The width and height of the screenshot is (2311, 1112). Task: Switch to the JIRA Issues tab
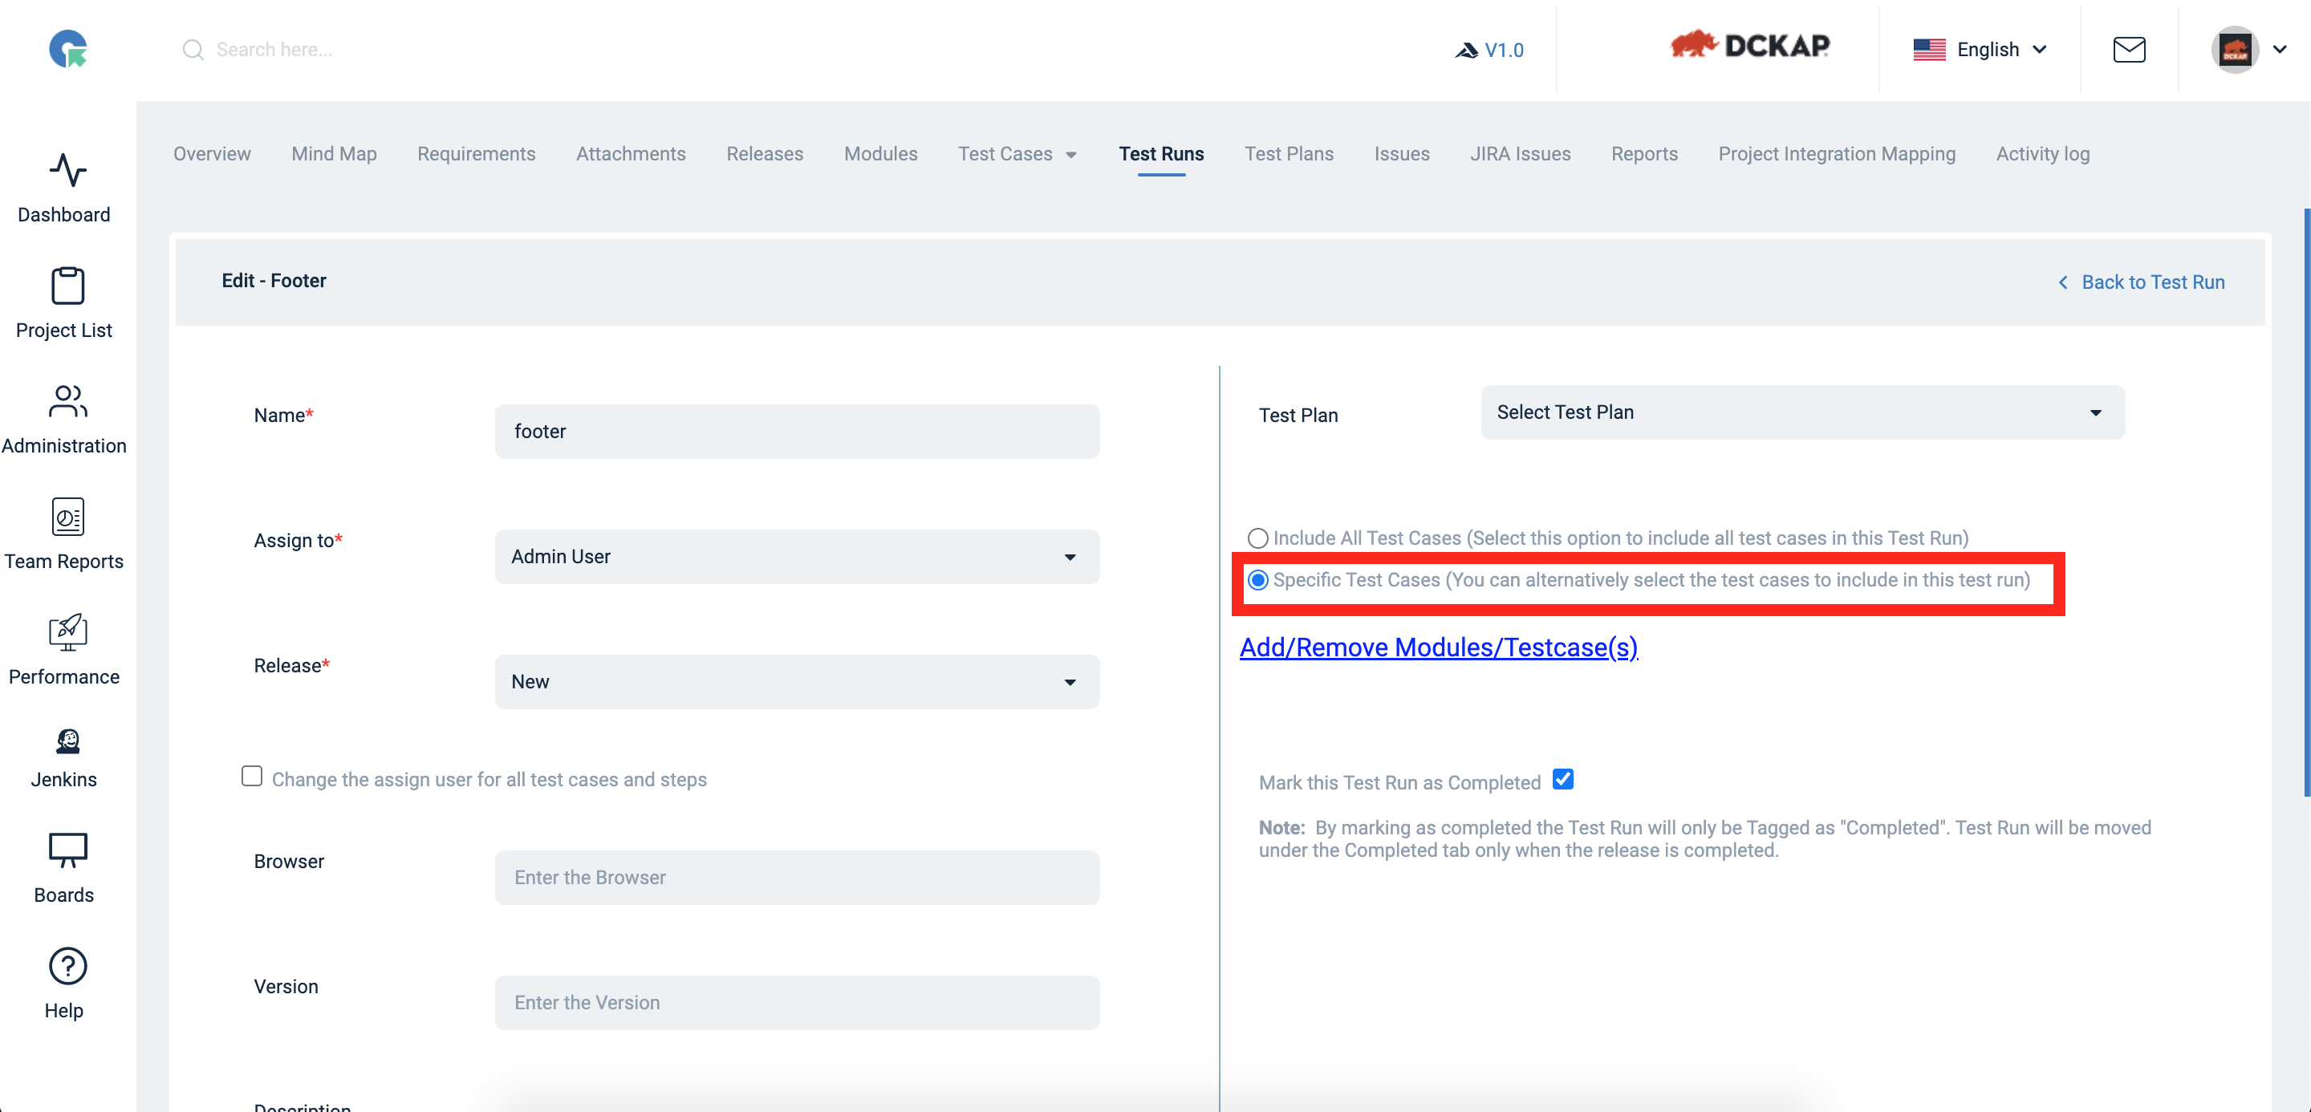coord(1520,154)
